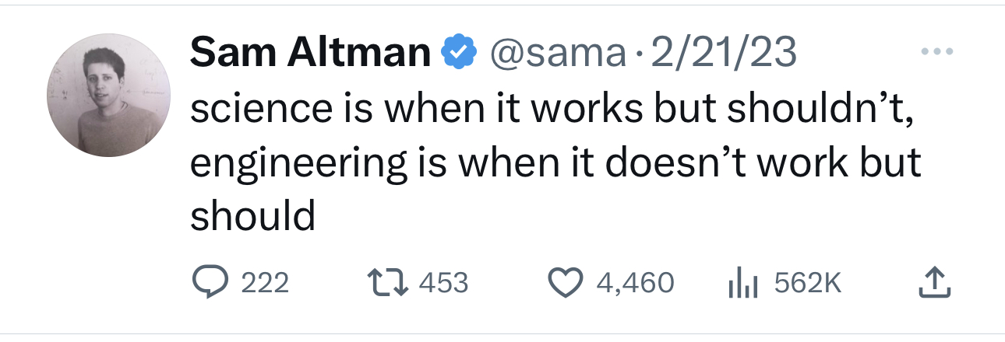Click the word "engineering" in the tweet
The image size is (1005, 342).
tap(298, 164)
